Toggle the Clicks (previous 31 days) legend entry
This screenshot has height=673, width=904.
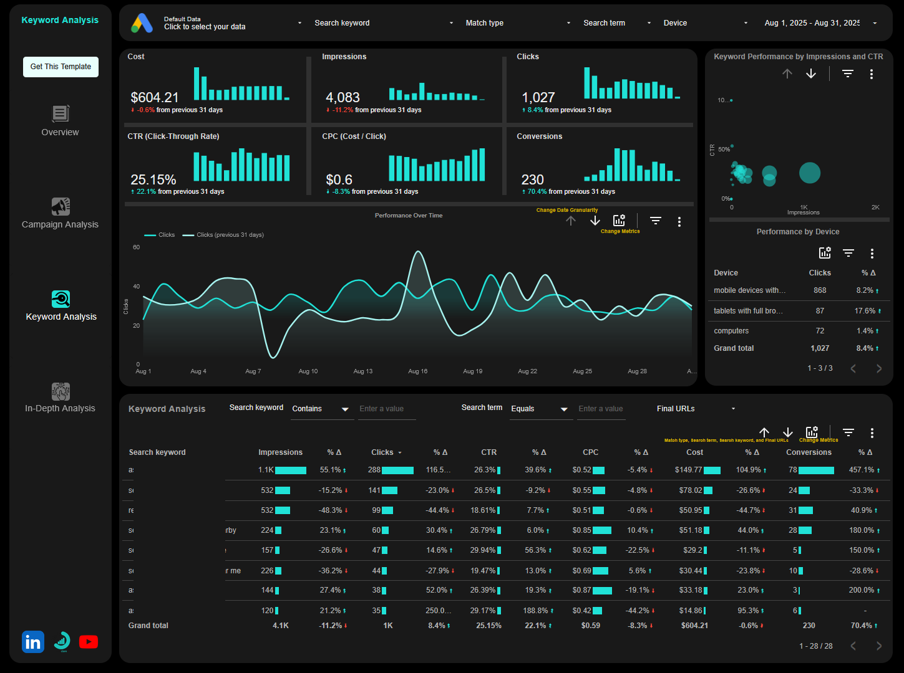223,235
